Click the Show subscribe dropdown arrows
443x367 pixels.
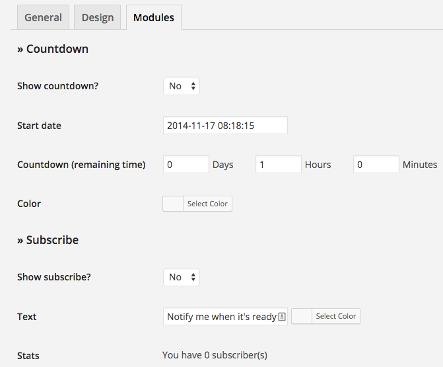(193, 277)
